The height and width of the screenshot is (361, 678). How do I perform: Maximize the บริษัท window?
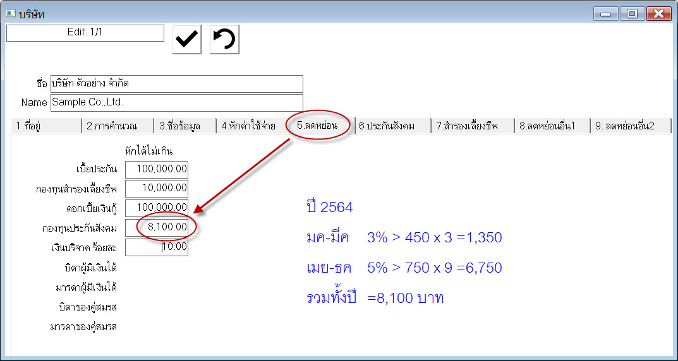[632, 14]
